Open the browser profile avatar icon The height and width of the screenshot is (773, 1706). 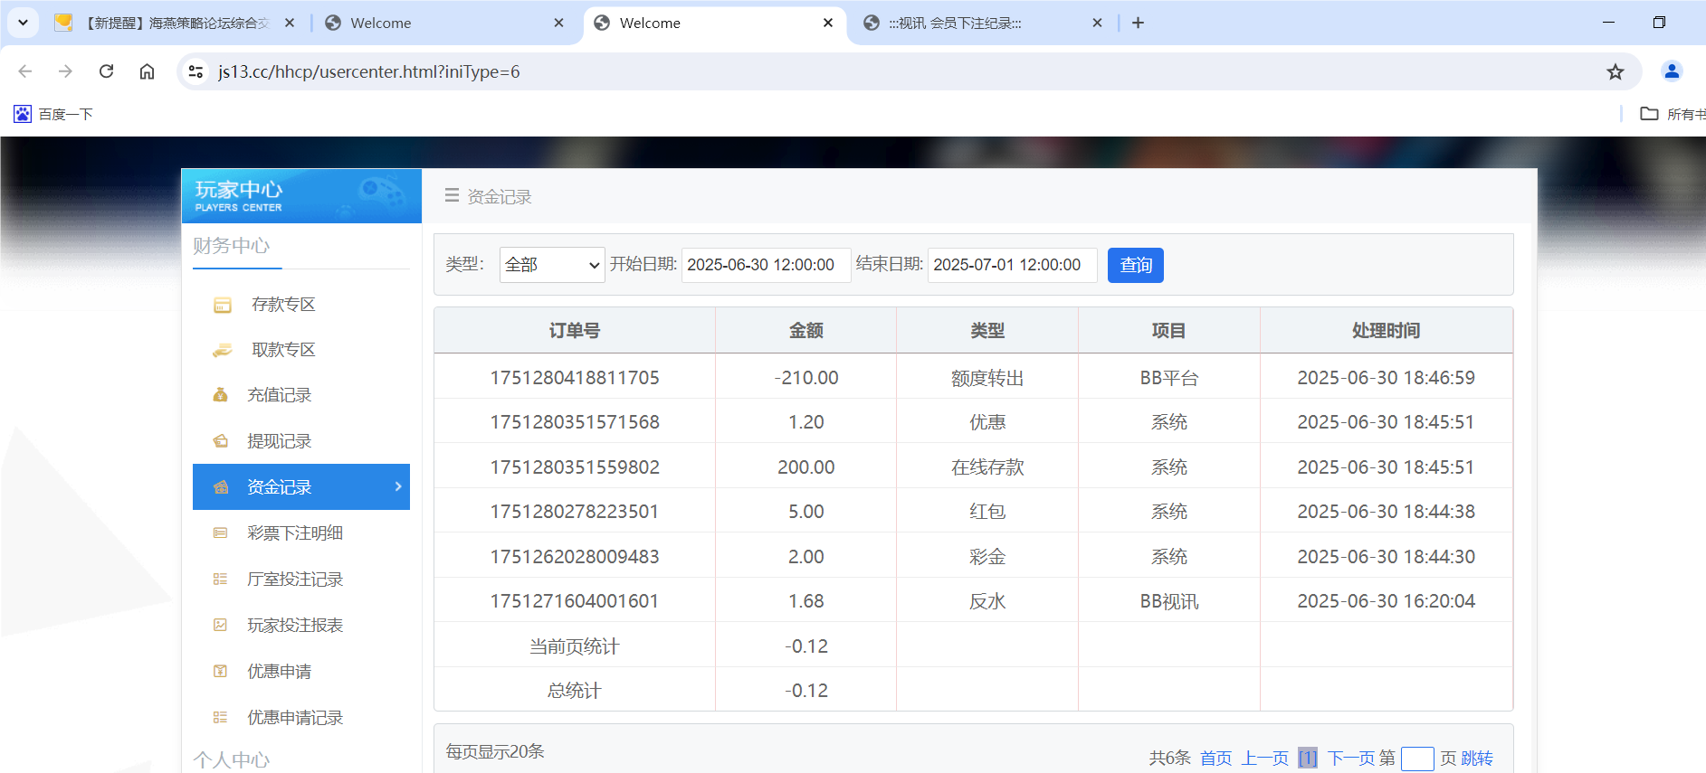point(1671,71)
